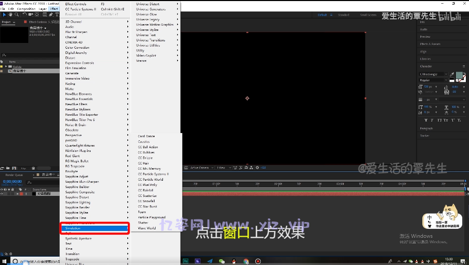The height and width of the screenshot is (265, 469).
Task: Select the Rotation tool
Action: click(25, 14)
